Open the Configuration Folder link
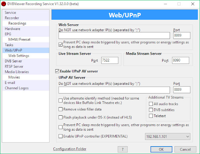This screenshot has width=200, height=154. 70,149
